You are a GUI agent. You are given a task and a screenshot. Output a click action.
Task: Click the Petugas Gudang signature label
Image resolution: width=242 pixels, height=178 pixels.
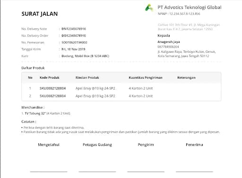pos(97,145)
